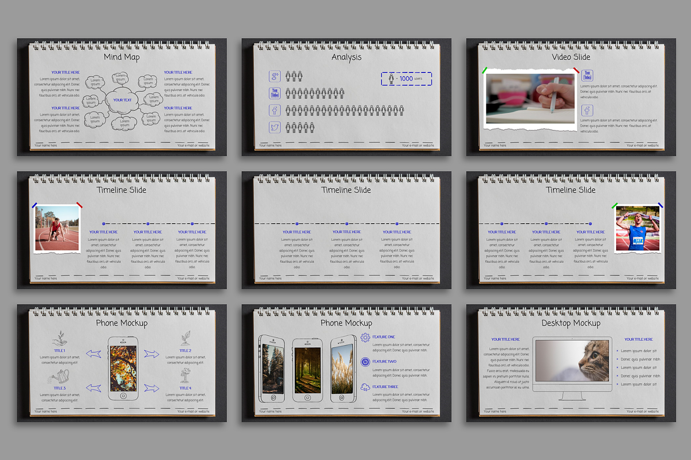
Task: Select the cheering athlete photo on the Timeline Slide
Action: (x=637, y=228)
